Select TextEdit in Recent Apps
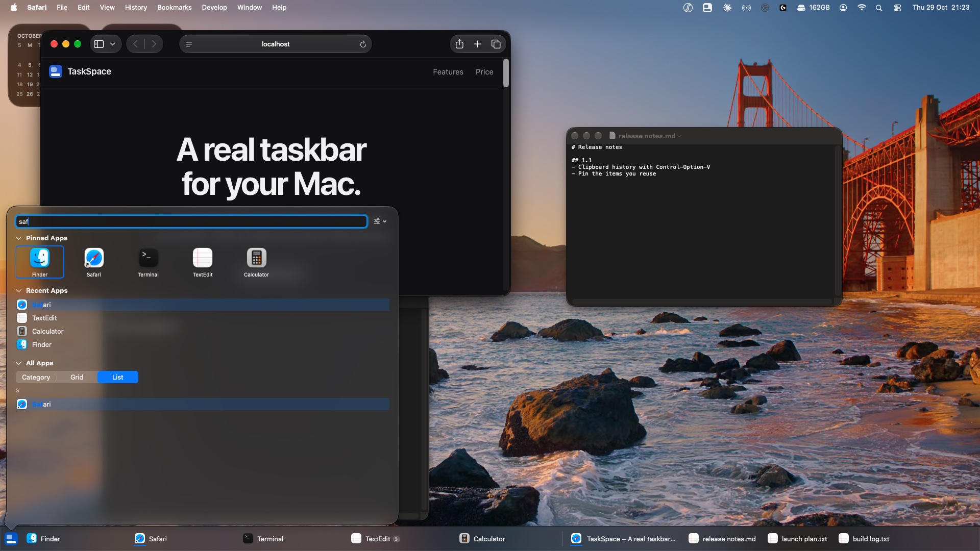Image resolution: width=980 pixels, height=551 pixels. tap(203, 318)
